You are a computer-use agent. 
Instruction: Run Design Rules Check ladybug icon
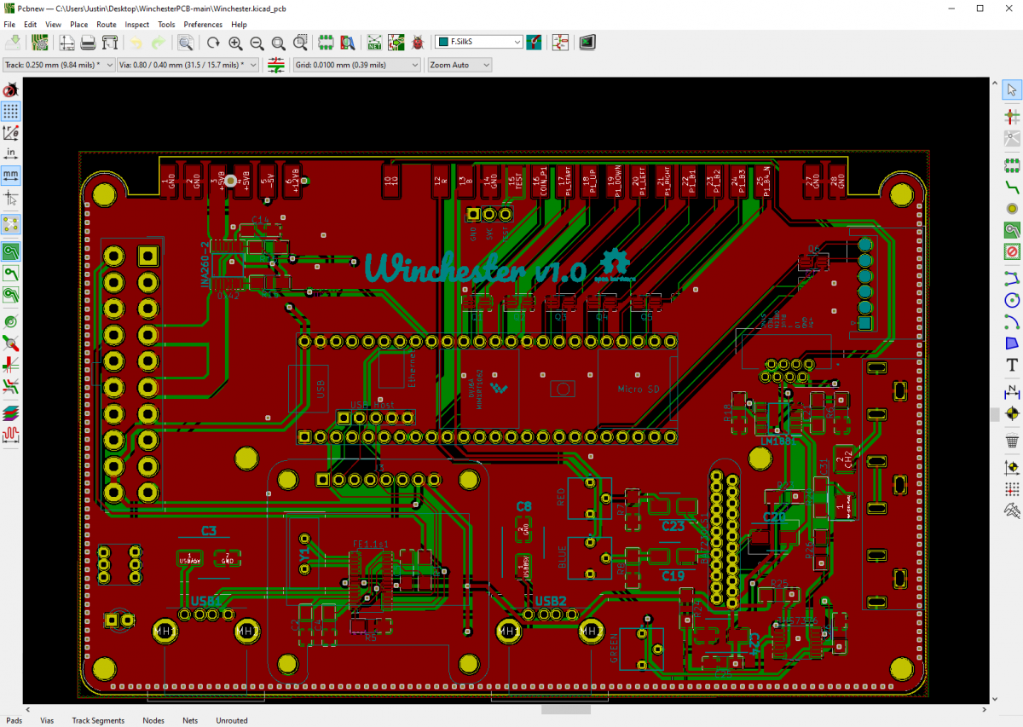418,42
